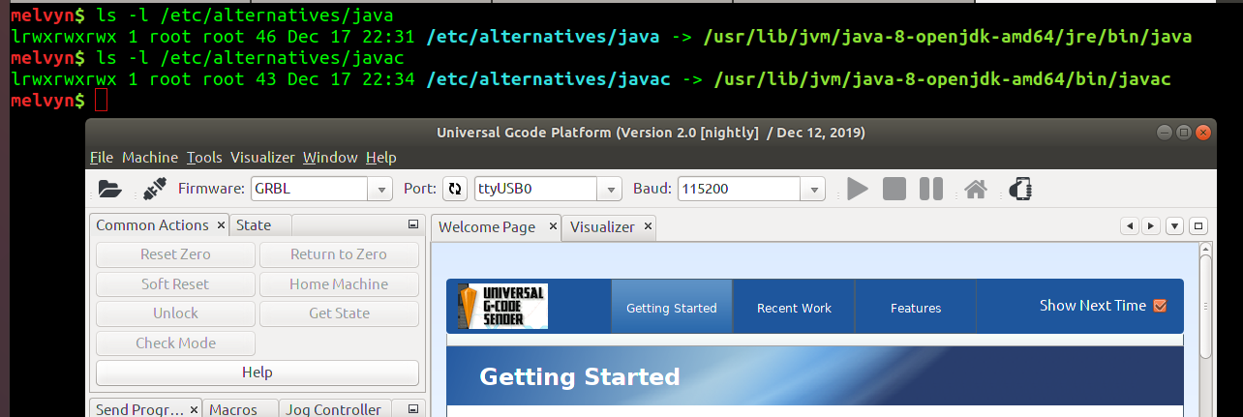Click the Stop square button
Image resolution: width=1243 pixels, height=417 pixels.
pyautogui.click(x=894, y=189)
